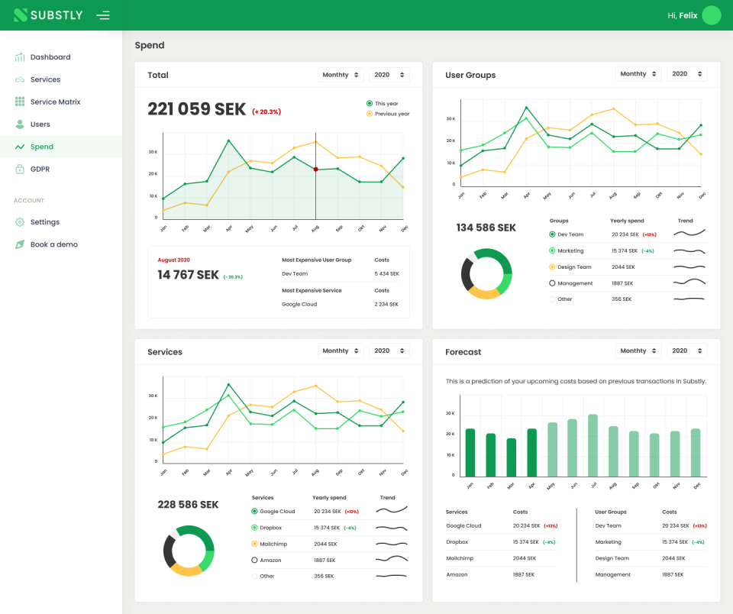Open the Monthly dropdown in Forecast panel
Screen dimensions: 733x614
point(638,351)
